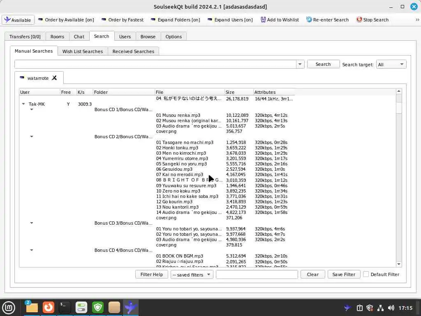The image size is (421, 316).
Task: Toggle Order by Fastest option
Action: tap(123, 20)
